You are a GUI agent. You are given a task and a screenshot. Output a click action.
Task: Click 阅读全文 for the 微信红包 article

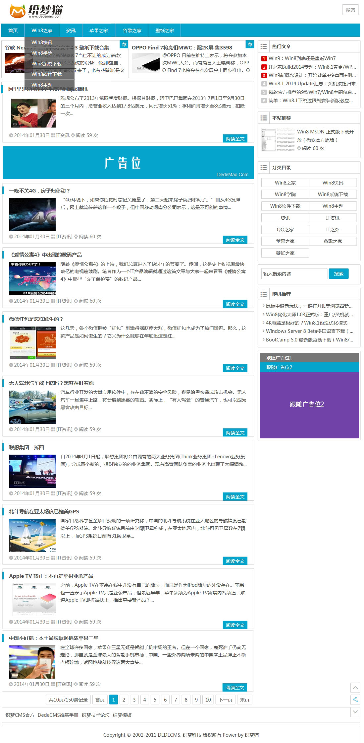click(235, 368)
